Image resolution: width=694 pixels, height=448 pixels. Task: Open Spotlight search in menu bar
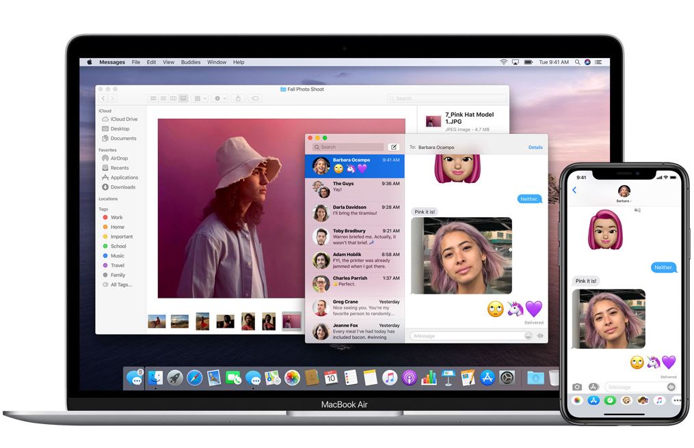point(577,62)
